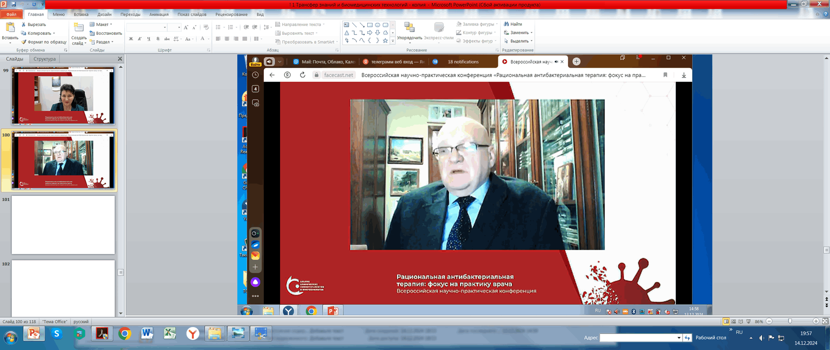Select the text box shape in the gallery
Screen dimensions: 830x350
tap(347, 25)
